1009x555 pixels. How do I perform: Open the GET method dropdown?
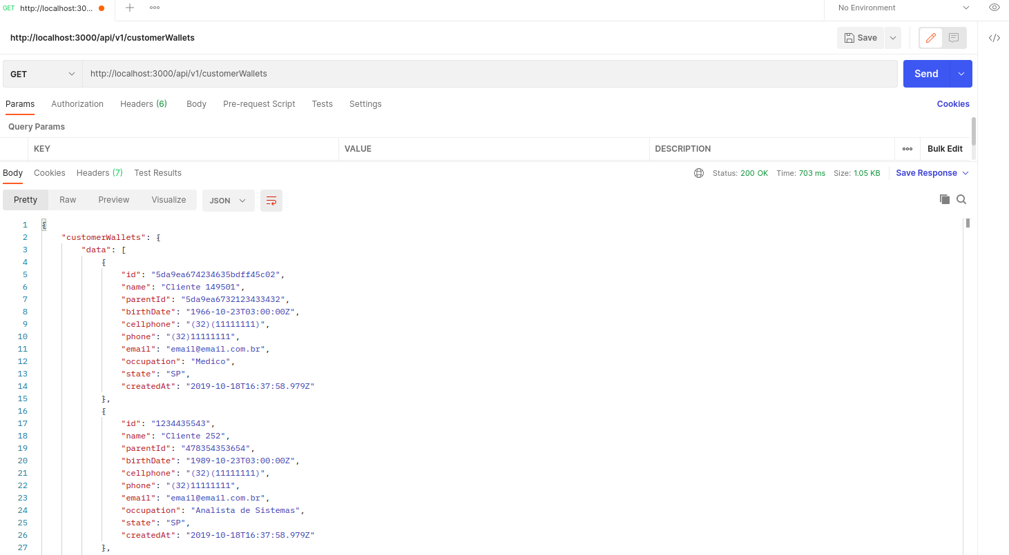[42, 74]
